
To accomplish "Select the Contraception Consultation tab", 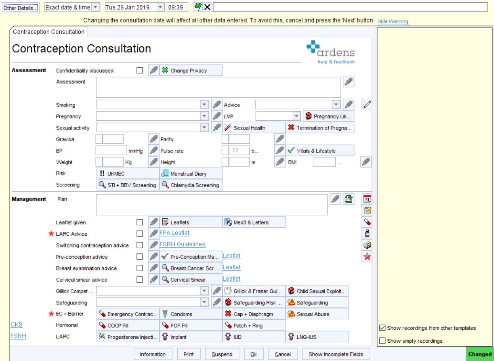I will 48,32.
